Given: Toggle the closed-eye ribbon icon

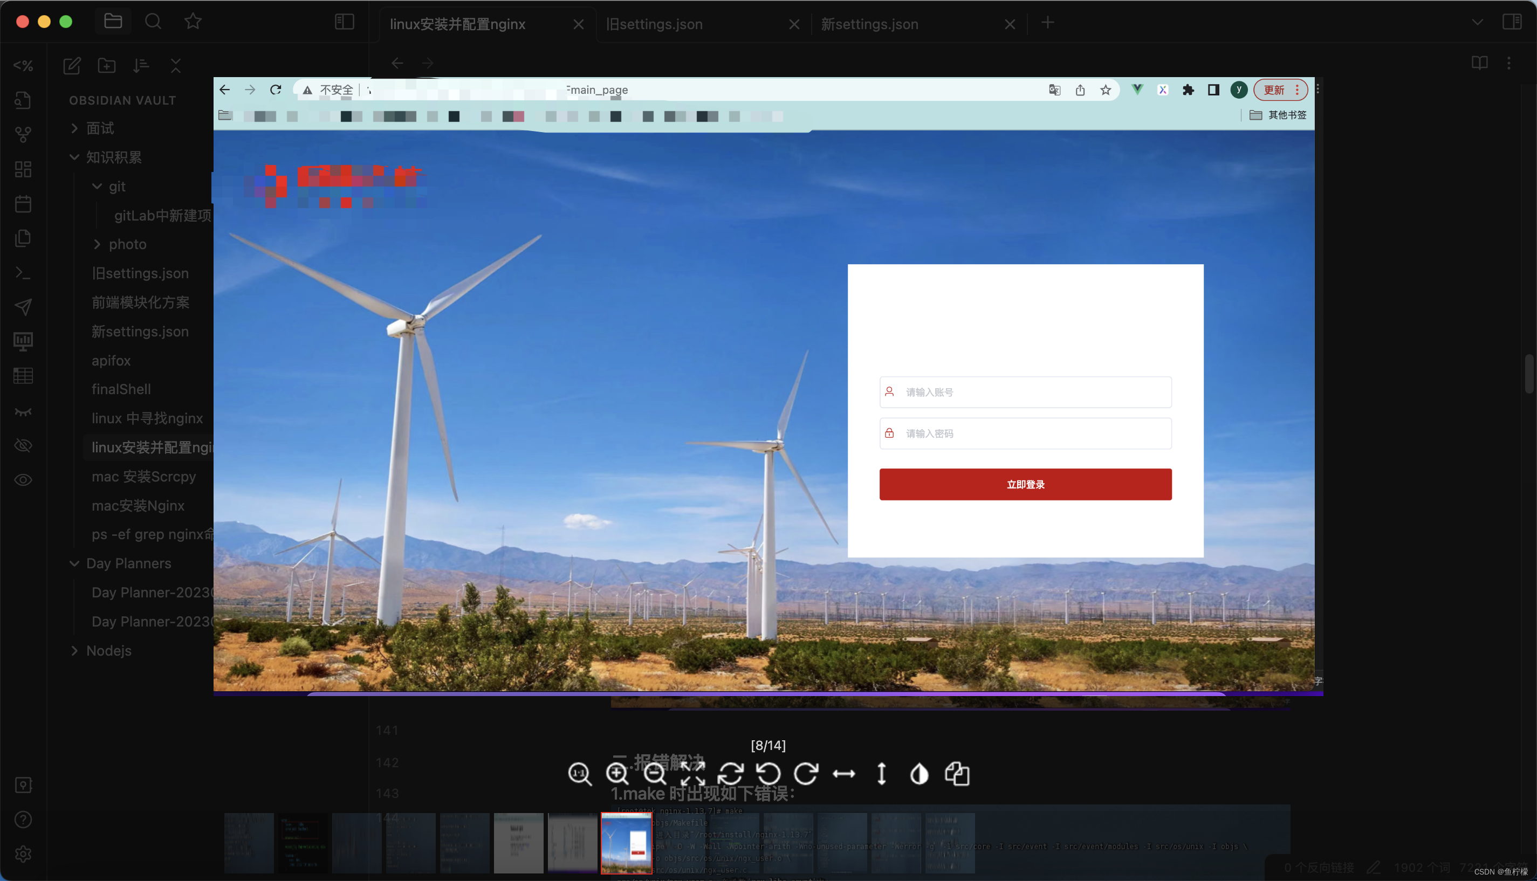Looking at the screenshot, I should point(23,411).
